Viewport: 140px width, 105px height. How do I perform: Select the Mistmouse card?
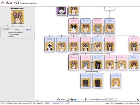pyautogui.click(x=97, y=26)
